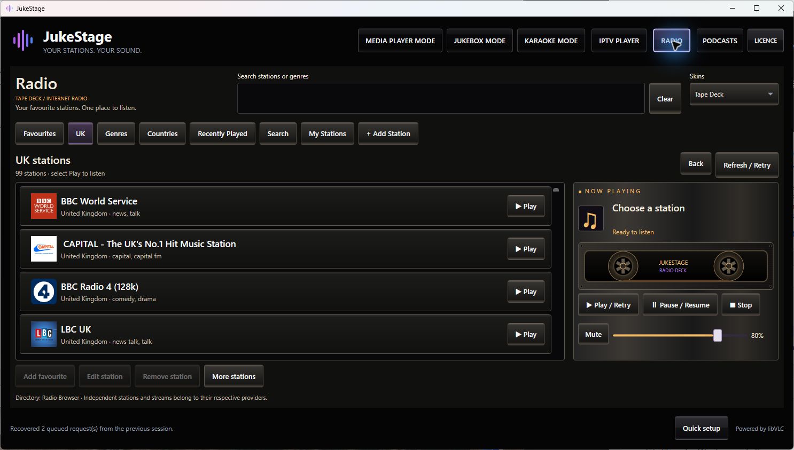Switch to Jukebox Mode

(x=480, y=41)
